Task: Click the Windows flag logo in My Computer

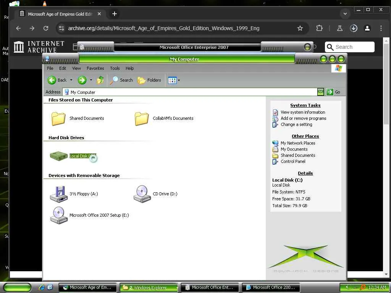Action: click(x=338, y=68)
